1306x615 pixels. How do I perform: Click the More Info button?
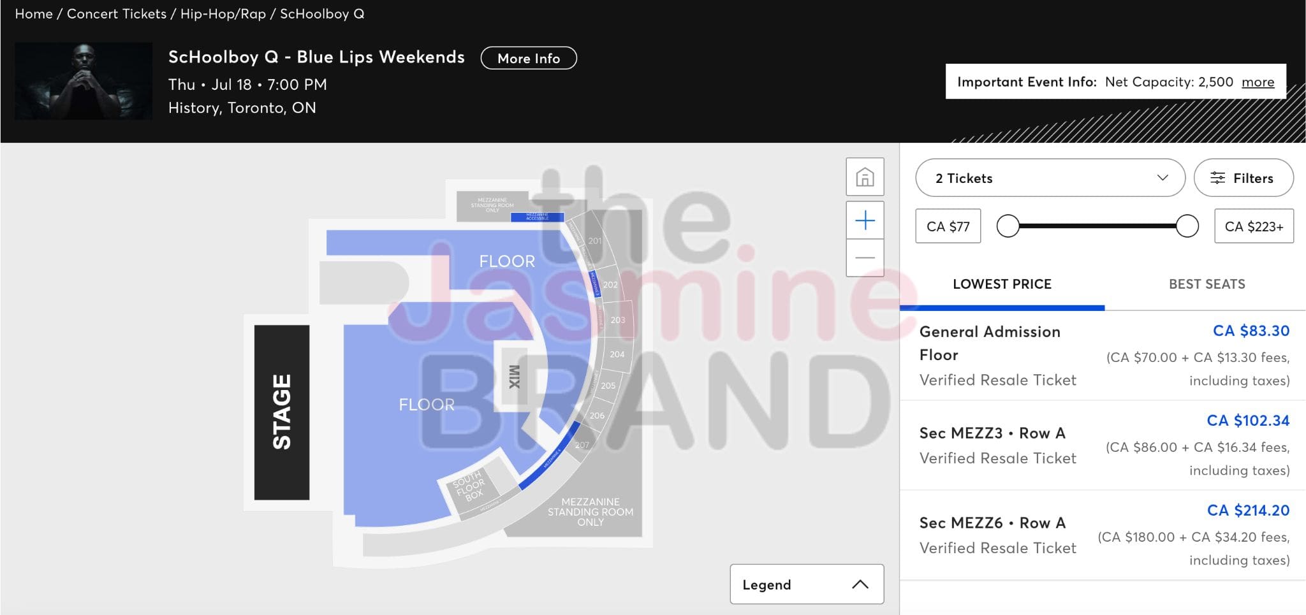529,58
